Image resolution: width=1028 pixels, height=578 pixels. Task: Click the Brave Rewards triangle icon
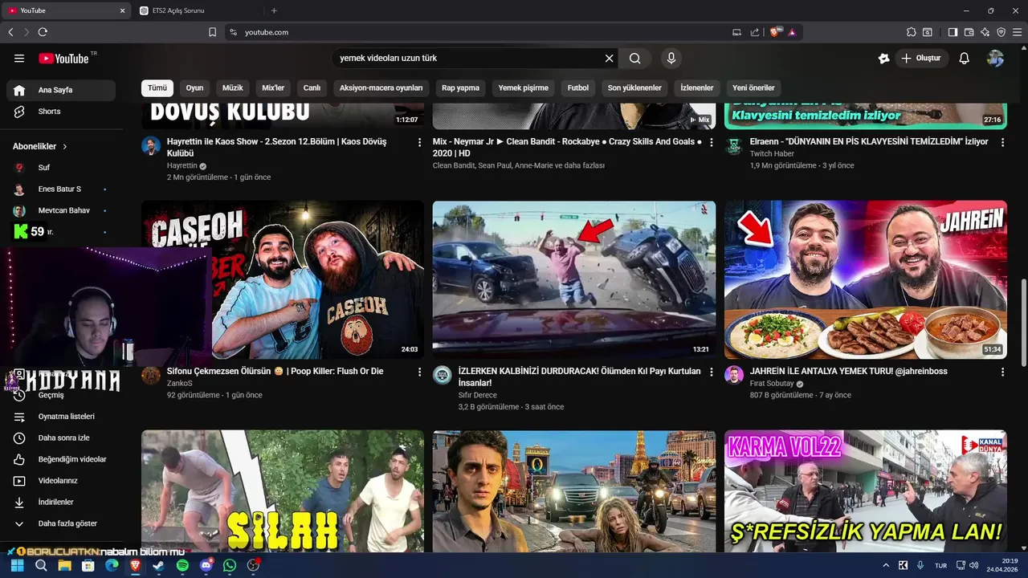(x=792, y=32)
